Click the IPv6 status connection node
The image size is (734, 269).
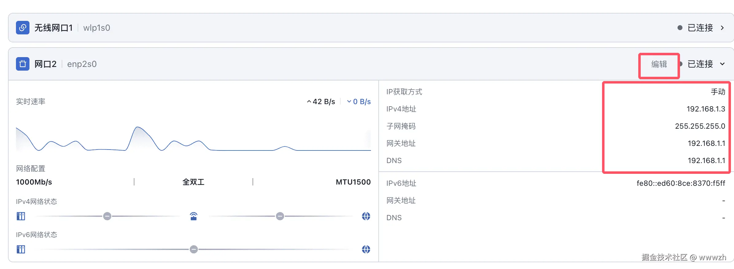point(194,249)
